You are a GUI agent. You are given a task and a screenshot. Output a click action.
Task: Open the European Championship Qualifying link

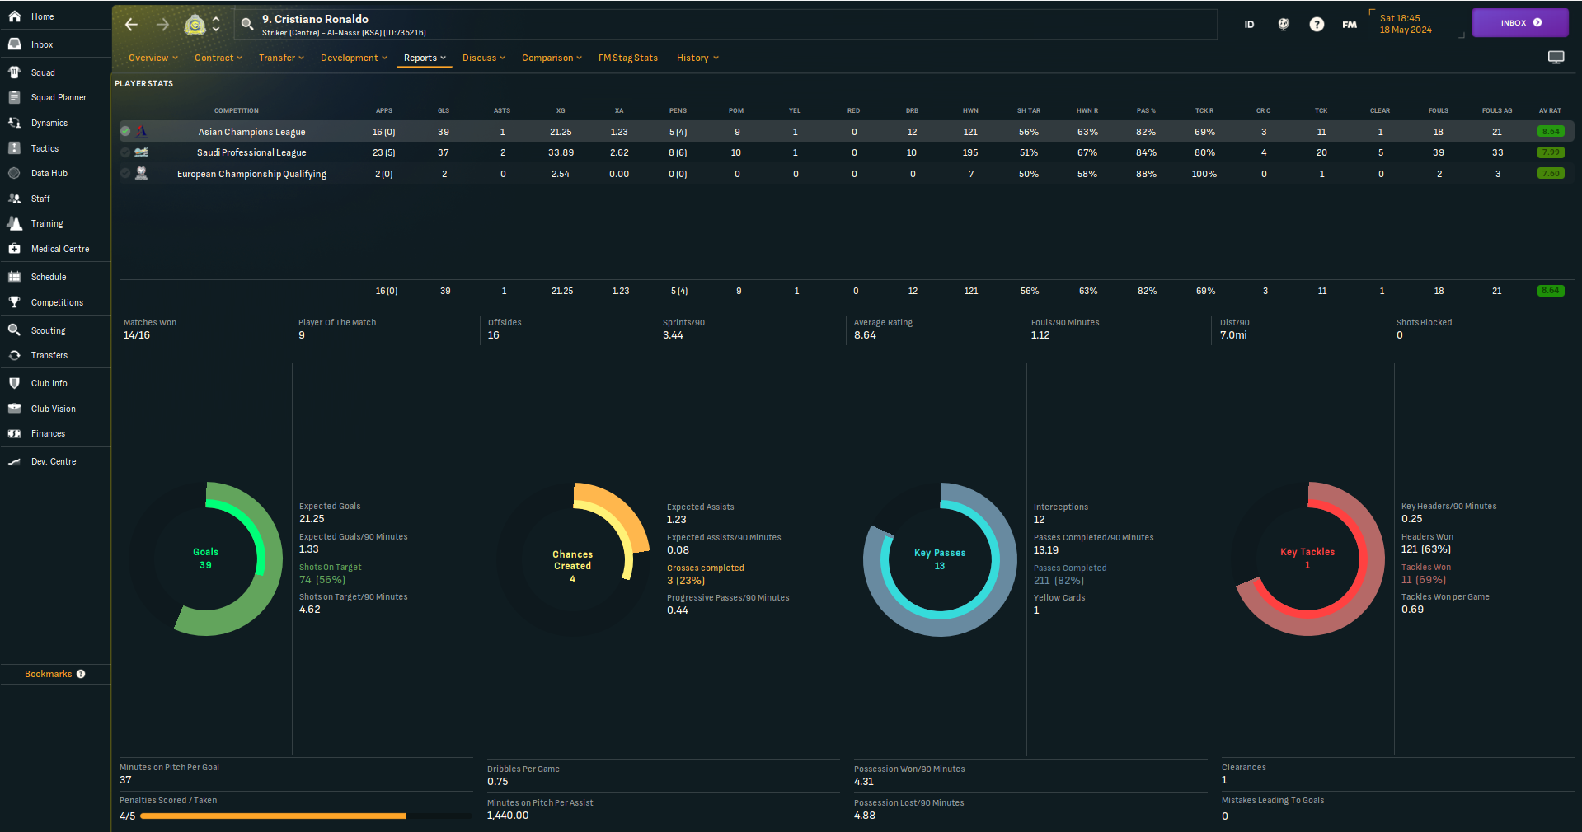point(251,174)
